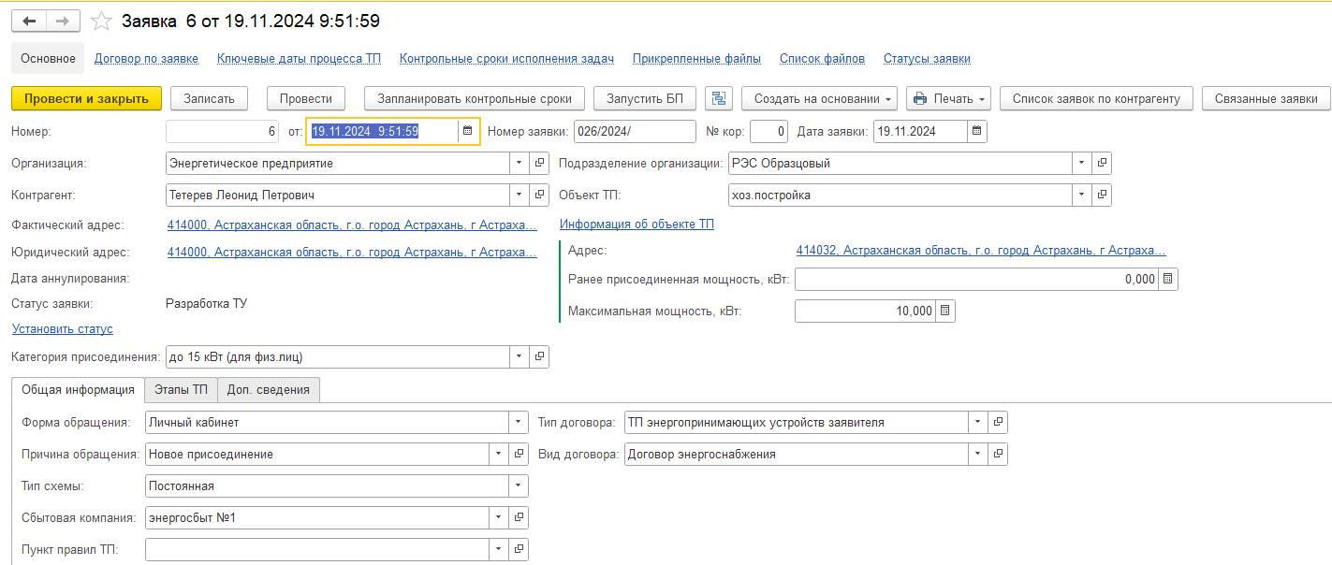Viewport: 1332px width, 565px height.
Task: Open the Доп. сведения tab
Action: point(268,390)
